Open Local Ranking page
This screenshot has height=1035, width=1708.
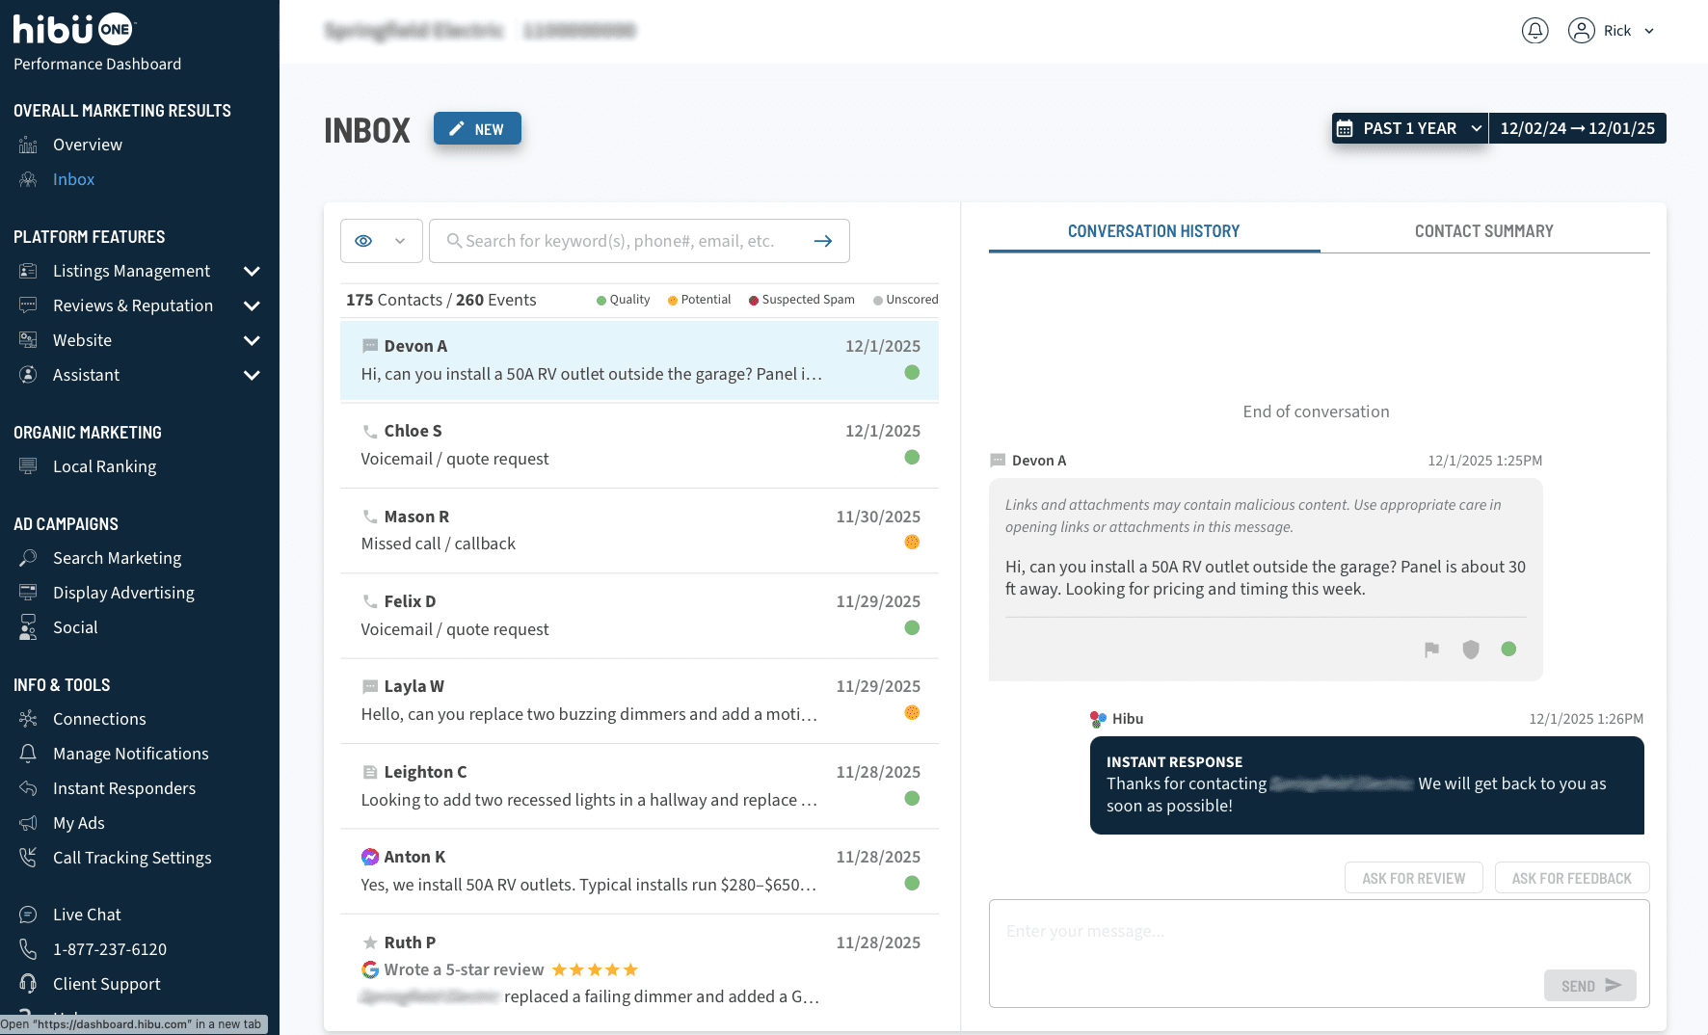coord(104,466)
